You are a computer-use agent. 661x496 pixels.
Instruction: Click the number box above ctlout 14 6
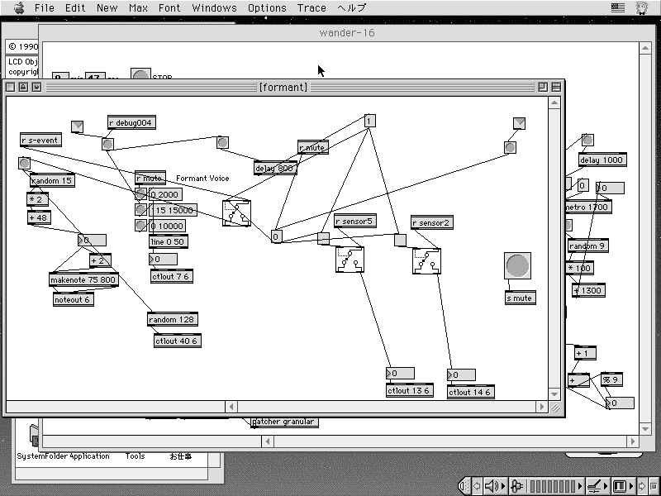(461, 374)
